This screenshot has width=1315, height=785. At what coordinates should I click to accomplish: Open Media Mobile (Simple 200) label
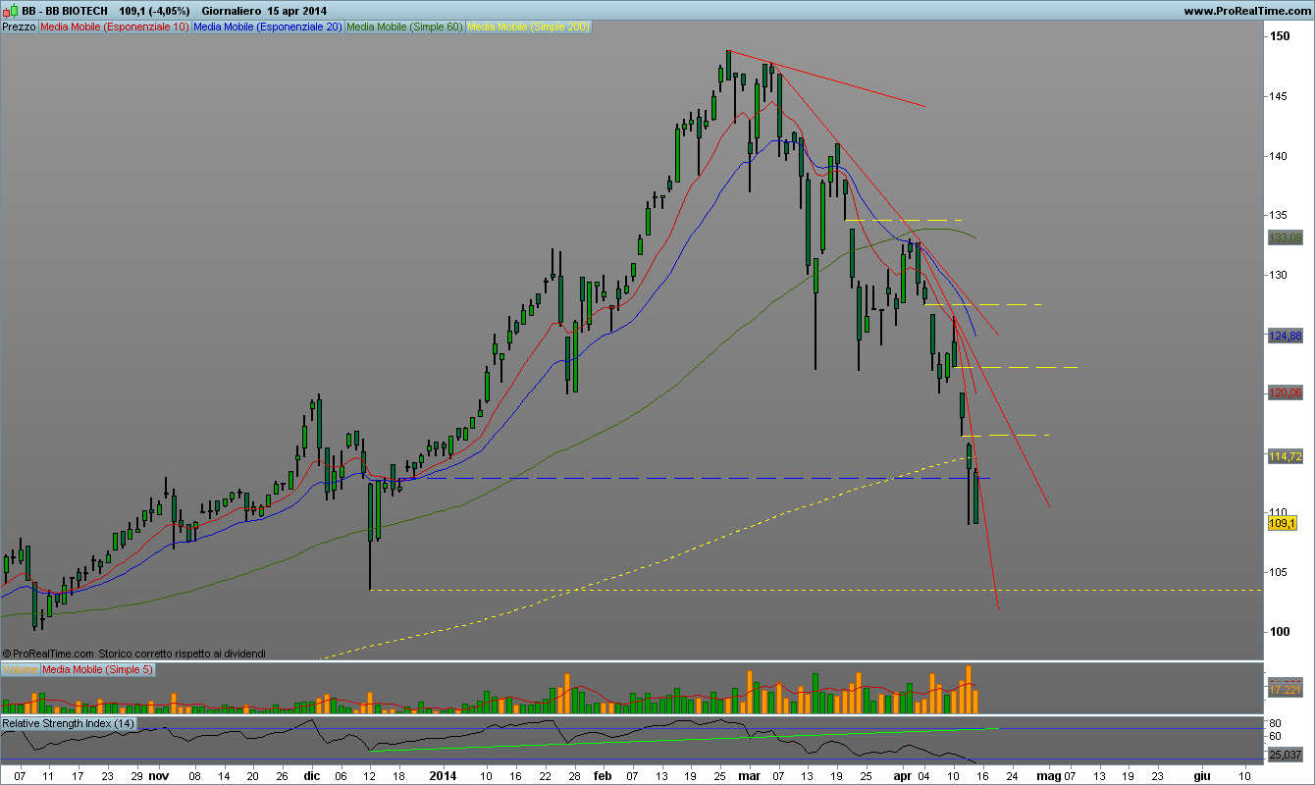[x=529, y=27]
